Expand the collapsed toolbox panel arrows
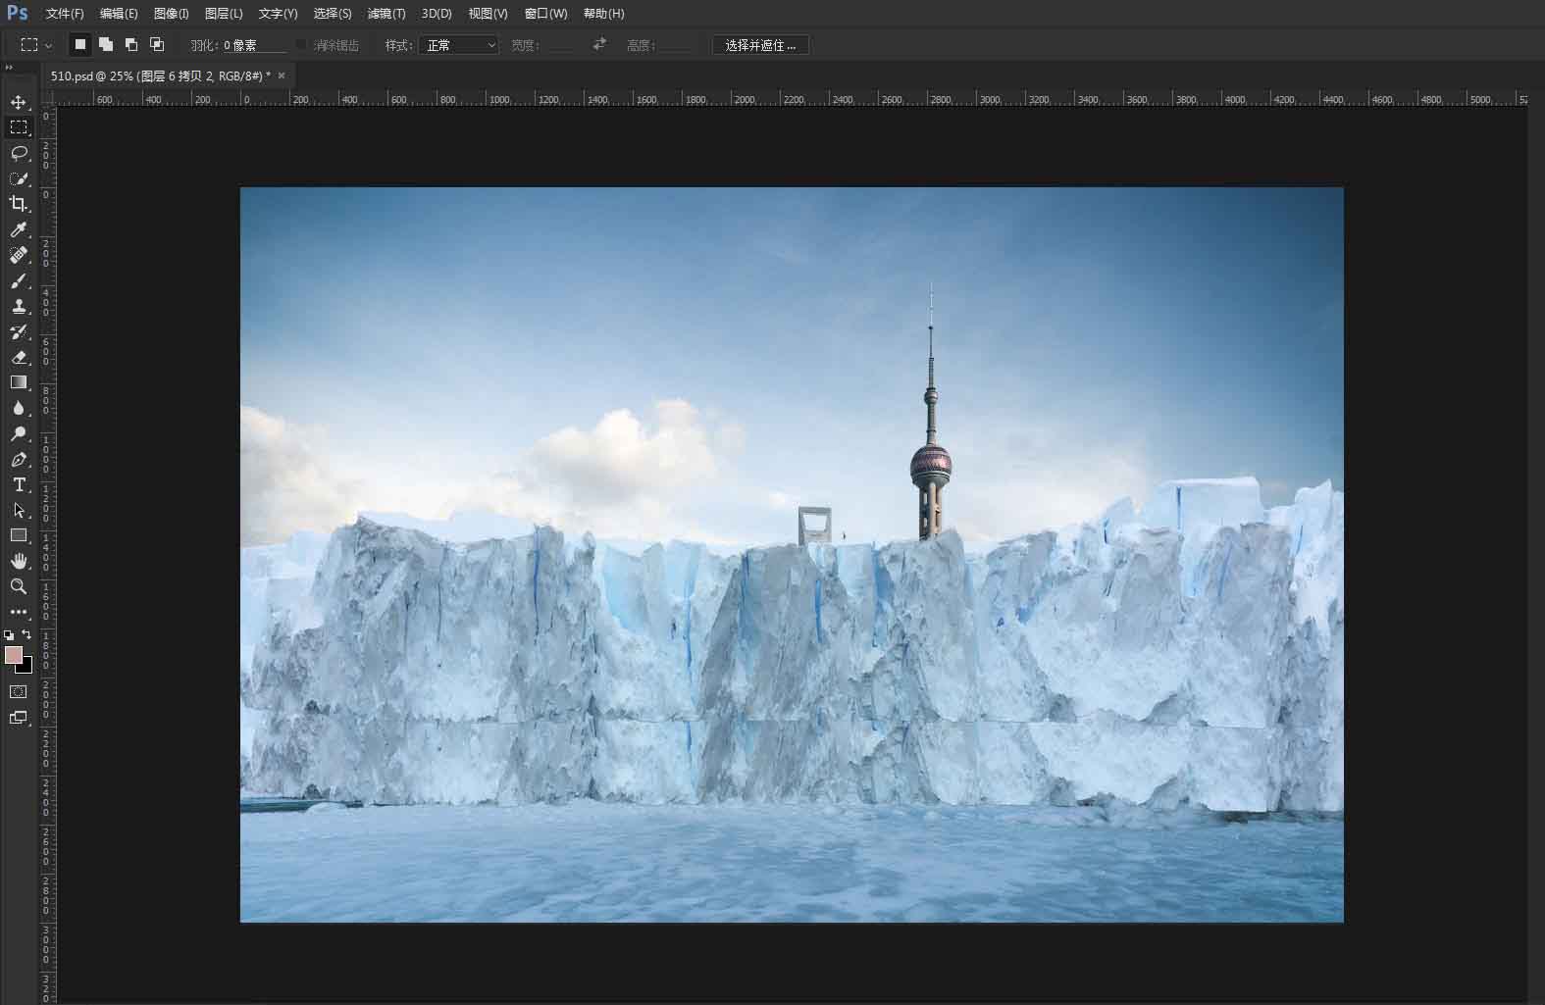This screenshot has height=1005, width=1545. tap(9, 68)
